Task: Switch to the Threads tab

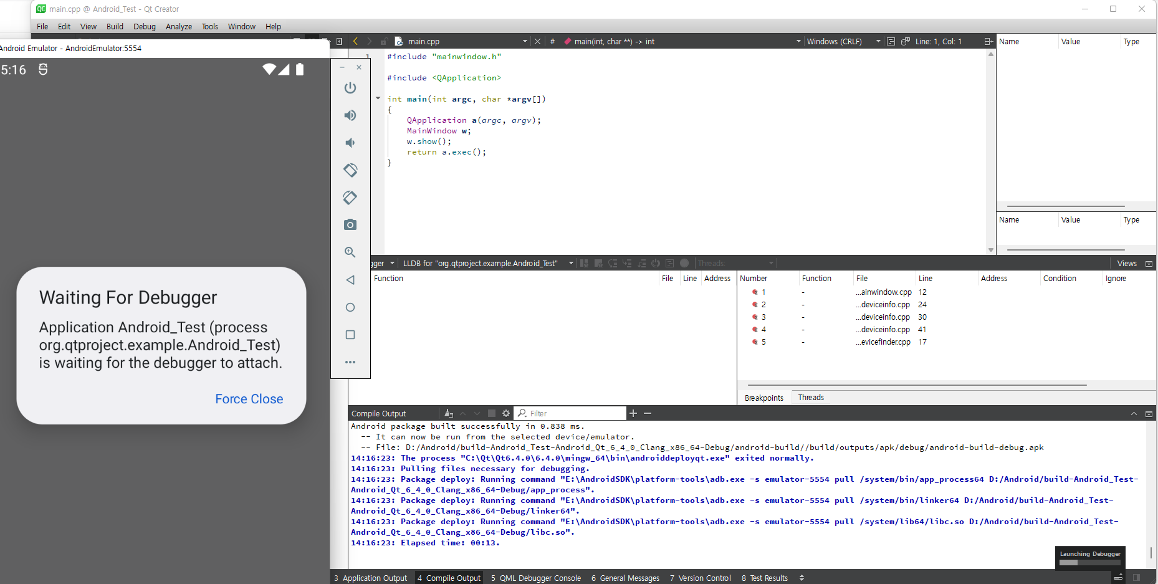Action: pyautogui.click(x=810, y=398)
